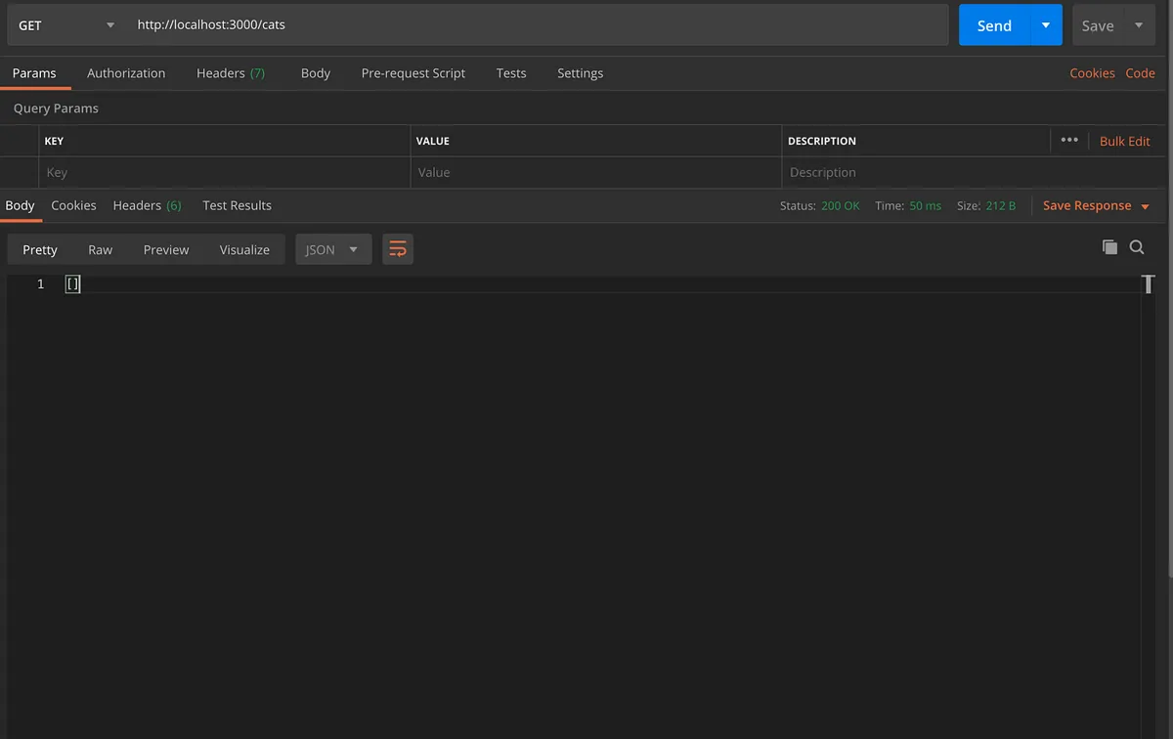
Task: Send the GET request
Action: tap(994, 25)
